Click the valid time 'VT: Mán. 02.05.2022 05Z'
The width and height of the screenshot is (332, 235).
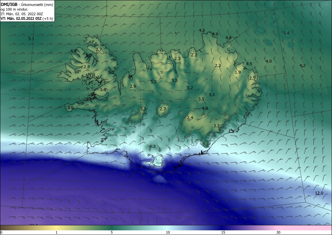[x=22, y=19]
